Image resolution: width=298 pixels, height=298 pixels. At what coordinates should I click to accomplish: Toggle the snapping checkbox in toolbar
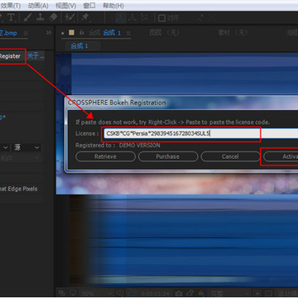pyautogui.click(x=161, y=18)
